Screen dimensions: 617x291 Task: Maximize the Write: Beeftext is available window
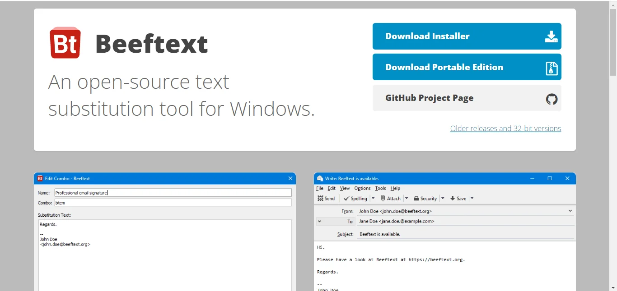point(550,178)
